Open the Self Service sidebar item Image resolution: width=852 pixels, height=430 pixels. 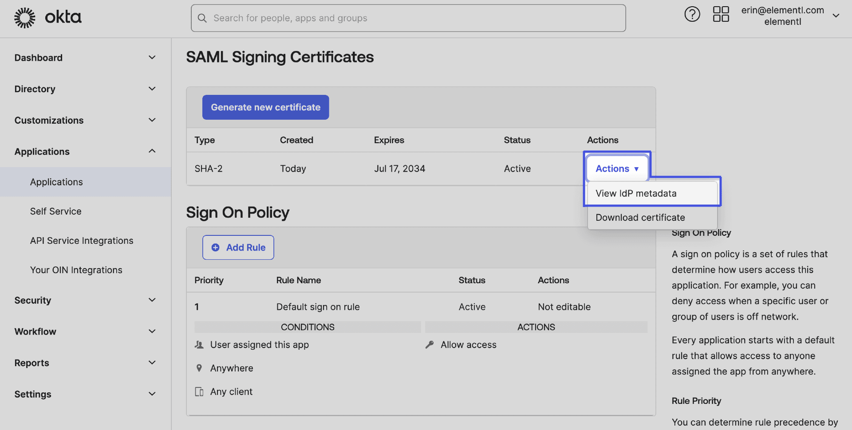[55, 211]
